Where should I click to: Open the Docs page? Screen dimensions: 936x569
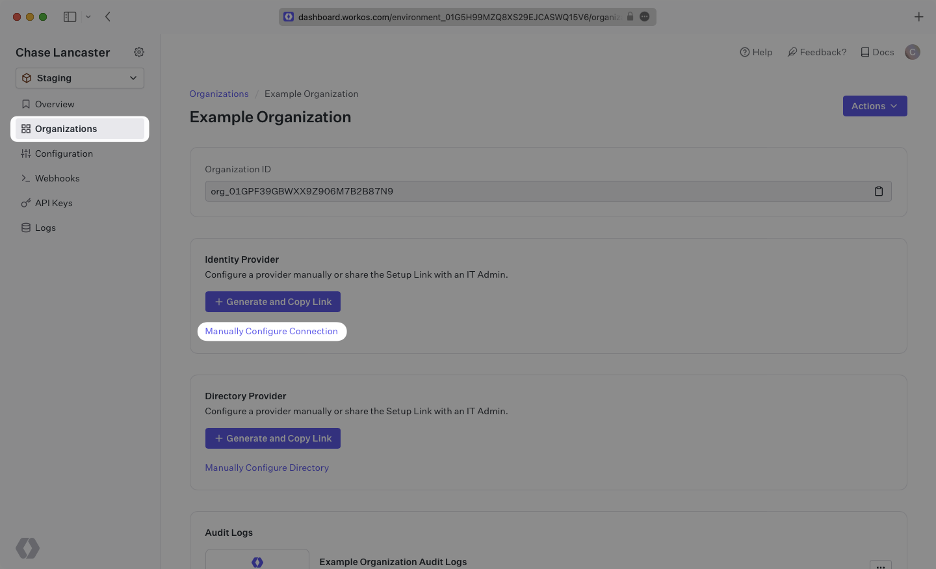876,51
